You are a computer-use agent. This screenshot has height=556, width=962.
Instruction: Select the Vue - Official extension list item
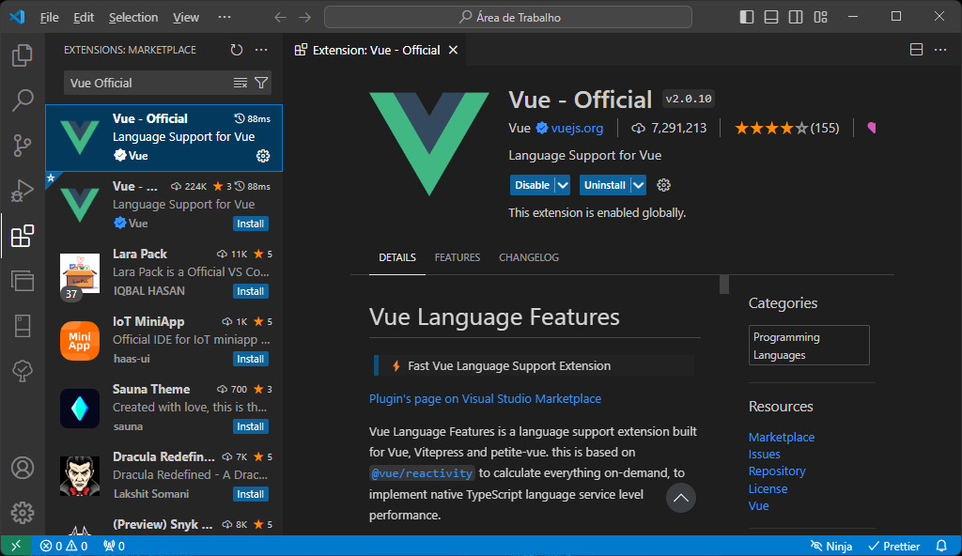(163, 137)
